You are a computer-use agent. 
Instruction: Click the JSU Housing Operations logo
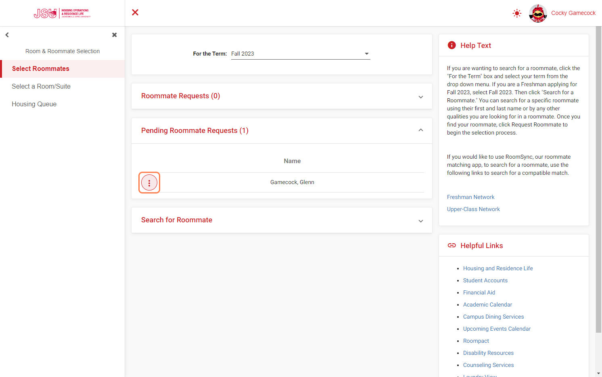62,13
